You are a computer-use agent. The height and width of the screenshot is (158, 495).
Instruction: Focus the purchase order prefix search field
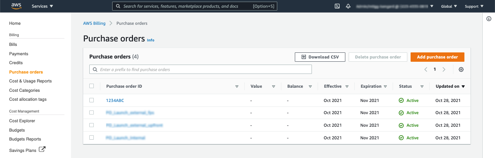click(x=201, y=69)
